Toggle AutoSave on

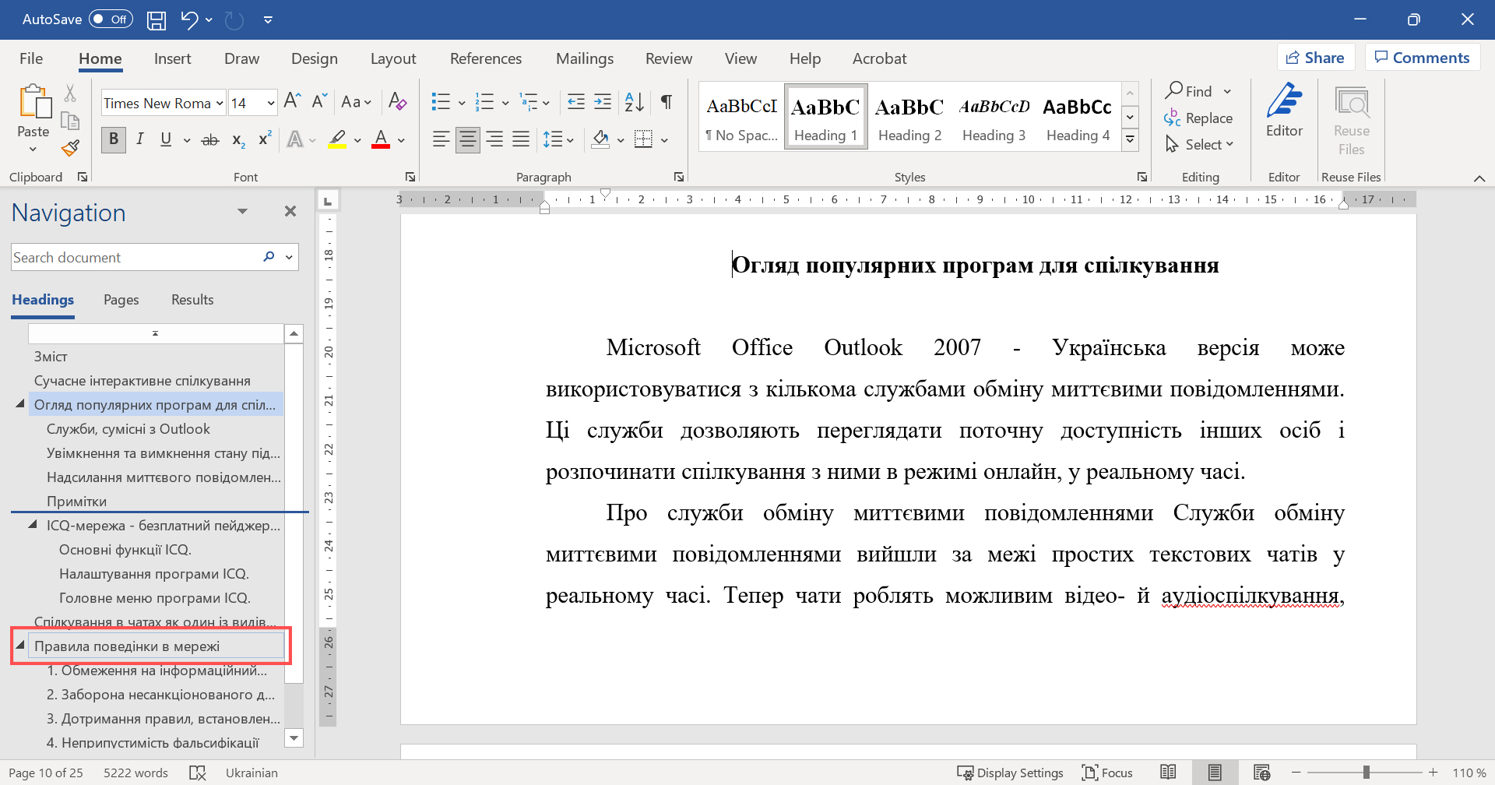click(110, 19)
